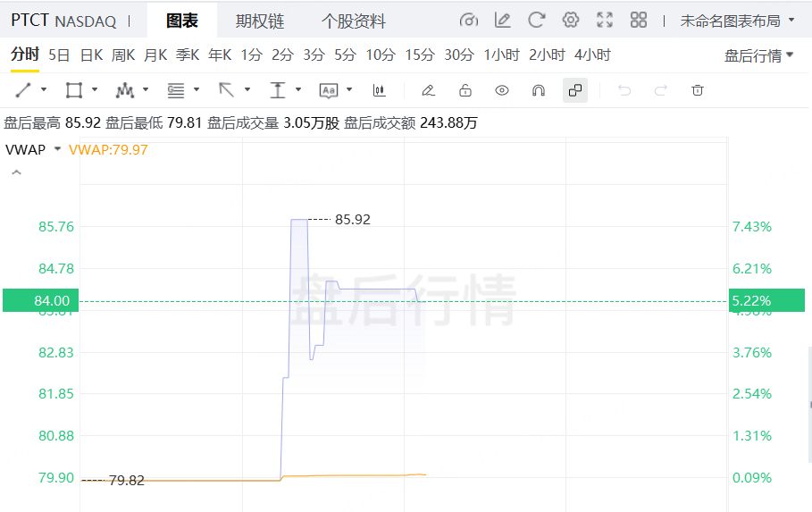Click the 84.00 current price tag
The width and height of the screenshot is (812, 512).
coord(40,300)
